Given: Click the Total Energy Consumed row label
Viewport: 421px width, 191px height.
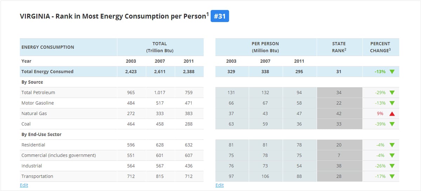Looking at the screenshot, I should [47, 72].
